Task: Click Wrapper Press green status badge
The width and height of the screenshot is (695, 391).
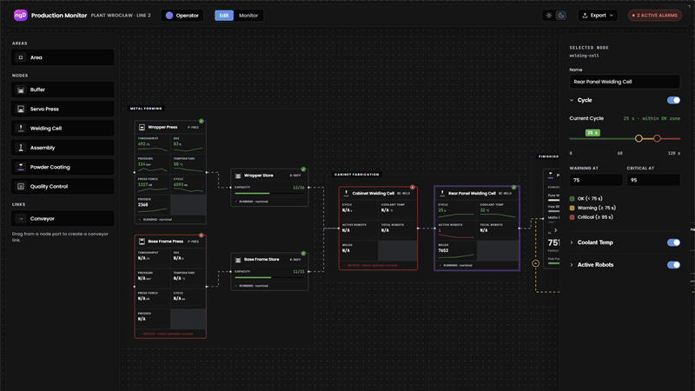Action: tap(202, 121)
